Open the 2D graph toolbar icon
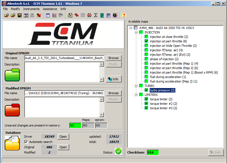 54,15
